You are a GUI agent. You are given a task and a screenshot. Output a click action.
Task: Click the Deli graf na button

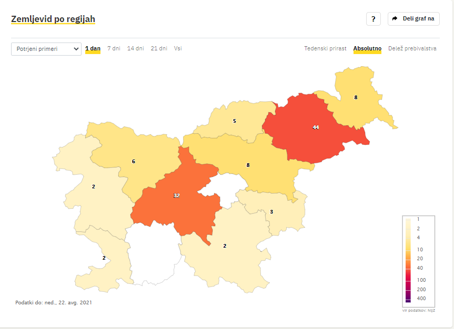[413, 19]
